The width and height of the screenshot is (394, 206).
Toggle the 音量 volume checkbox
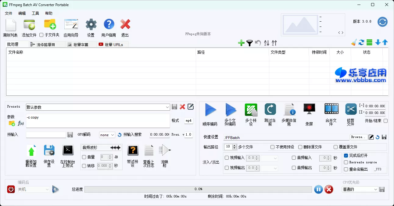(x=84, y=157)
